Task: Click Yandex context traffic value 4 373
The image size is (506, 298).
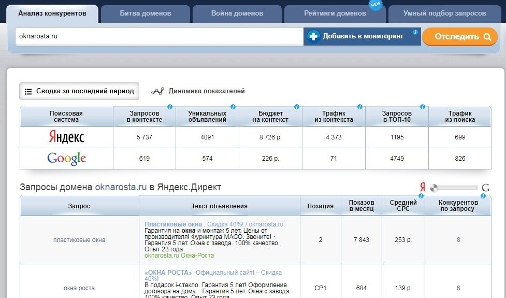Action: 334,137
